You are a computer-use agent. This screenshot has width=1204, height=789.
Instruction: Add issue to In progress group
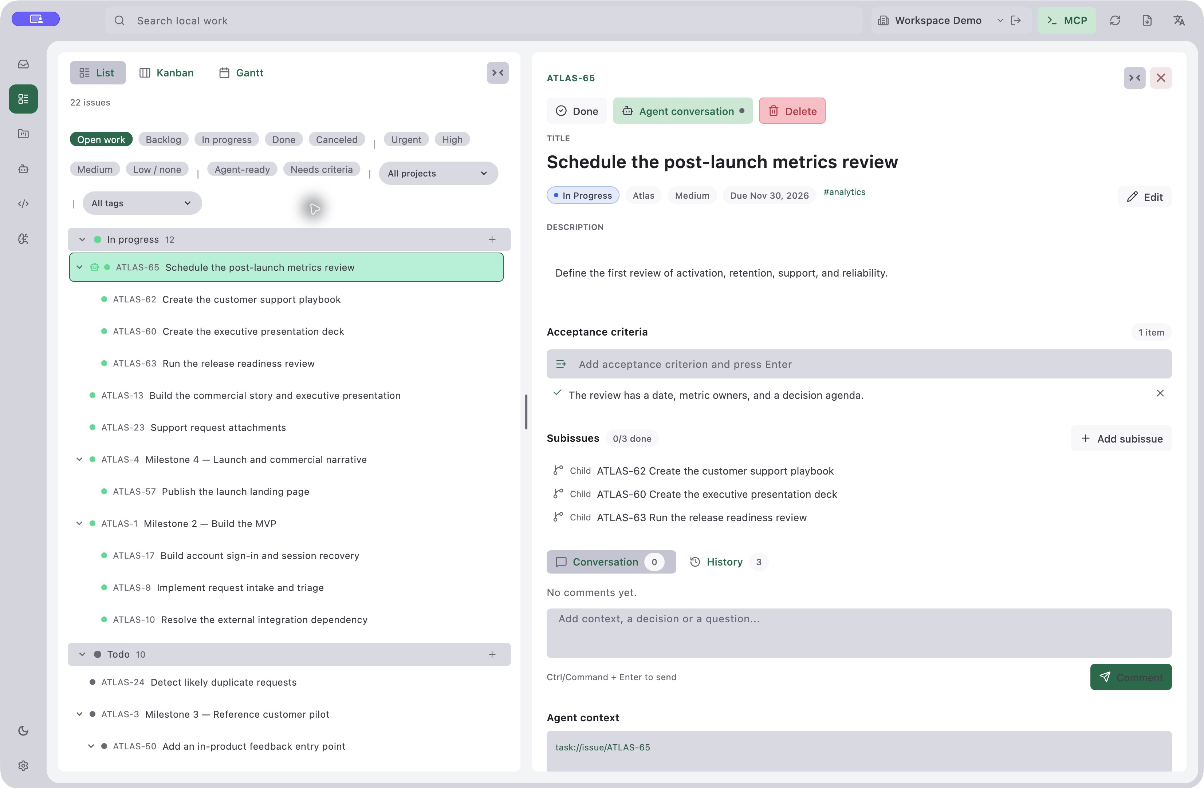[x=492, y=239]
